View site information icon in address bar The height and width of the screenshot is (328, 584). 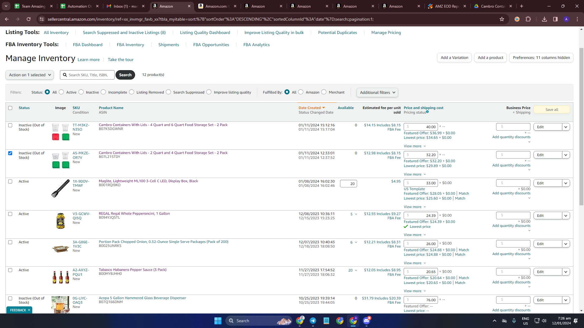(x=42, y=19)
